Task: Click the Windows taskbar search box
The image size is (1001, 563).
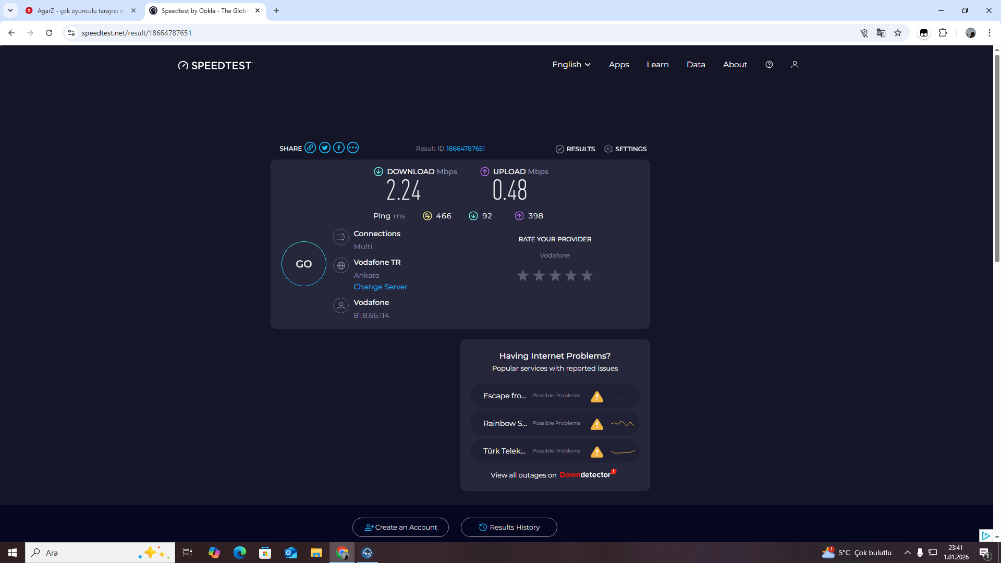Action: click(100, 553)
